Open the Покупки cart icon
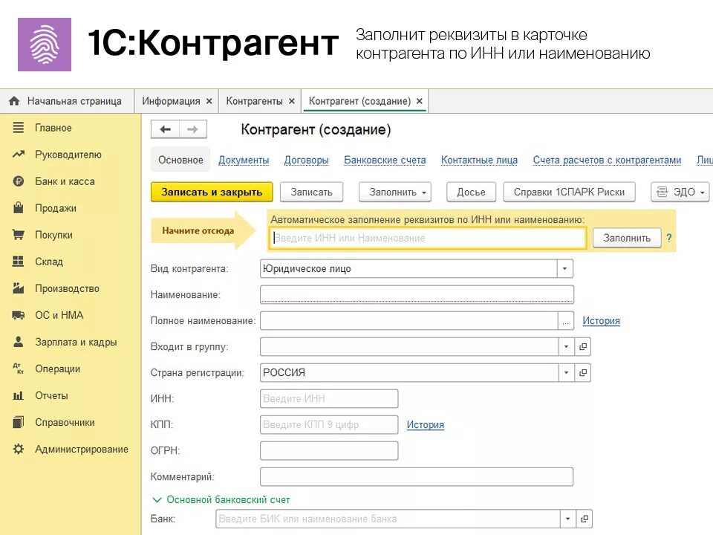 tap(18, 235)
